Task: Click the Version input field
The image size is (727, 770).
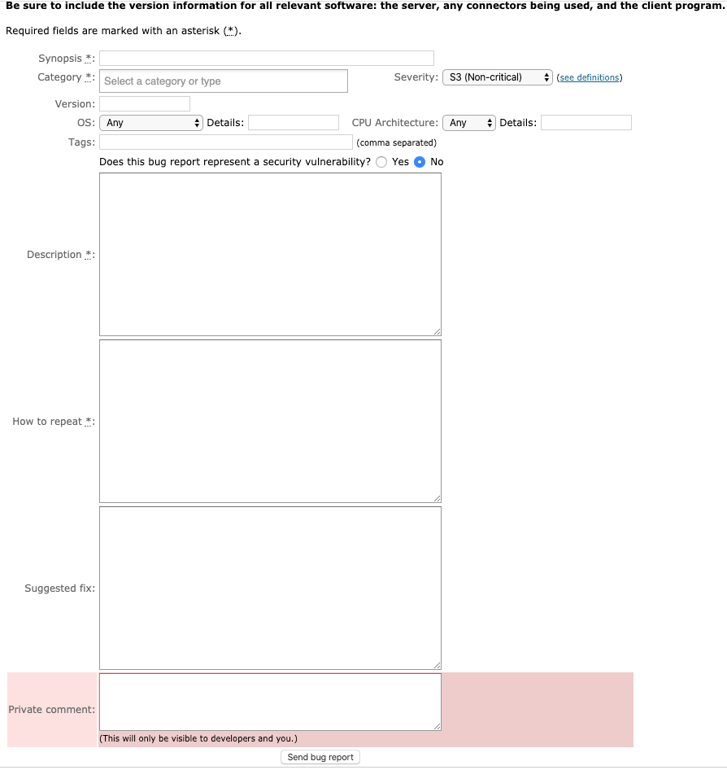Action: pos(145,103)
